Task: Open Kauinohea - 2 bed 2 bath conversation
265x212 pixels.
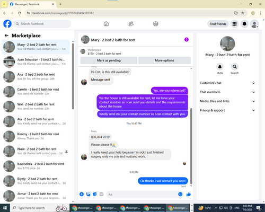Action: (36, 166)
